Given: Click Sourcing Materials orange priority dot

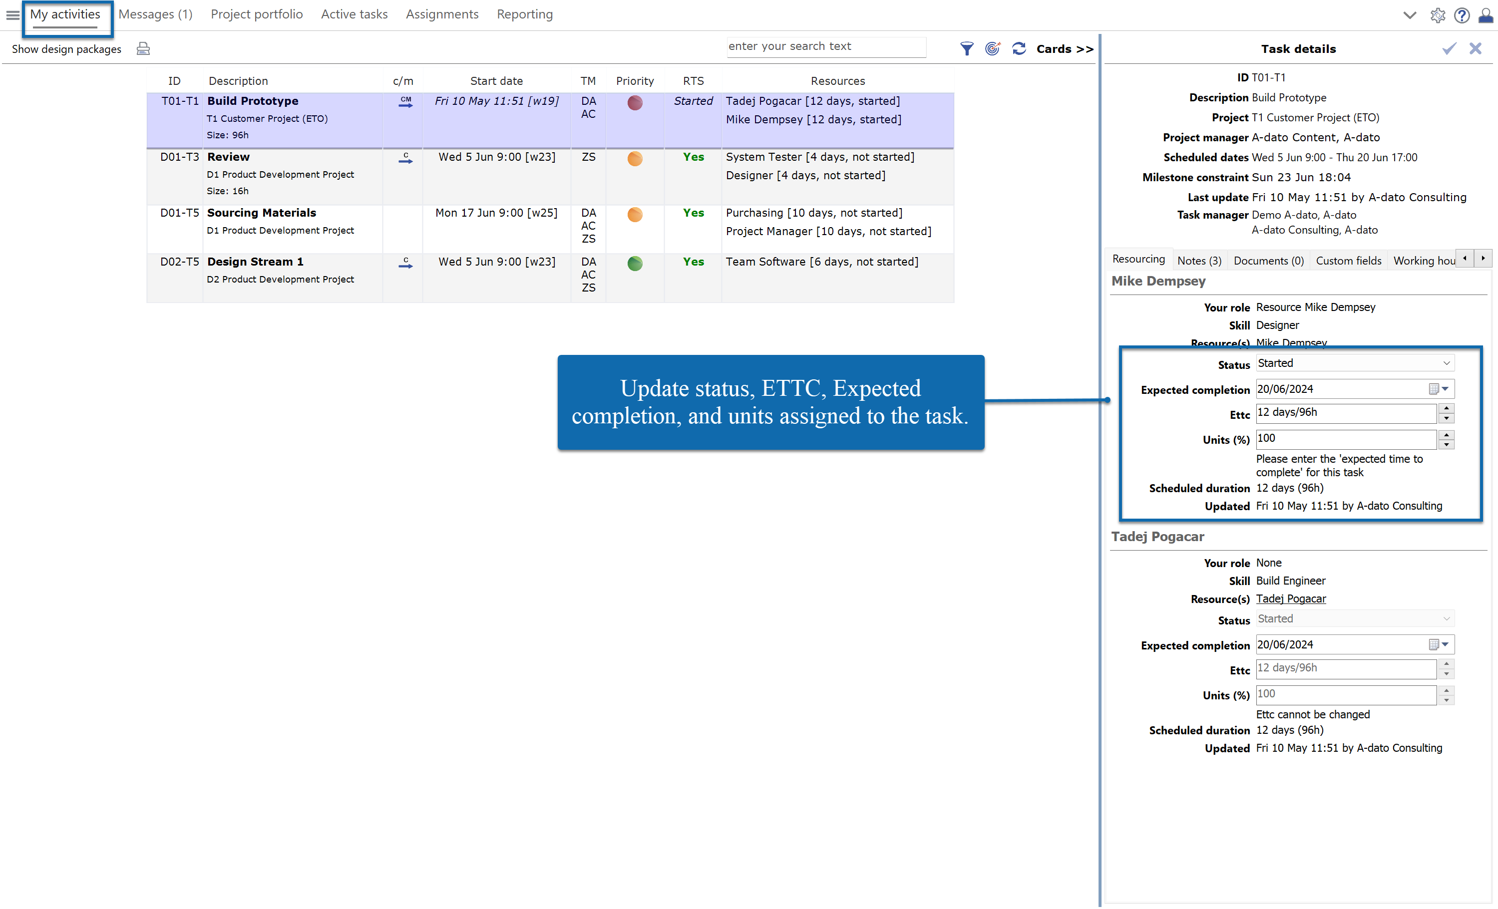Looking at the screenshot, I should click(635, 215).
